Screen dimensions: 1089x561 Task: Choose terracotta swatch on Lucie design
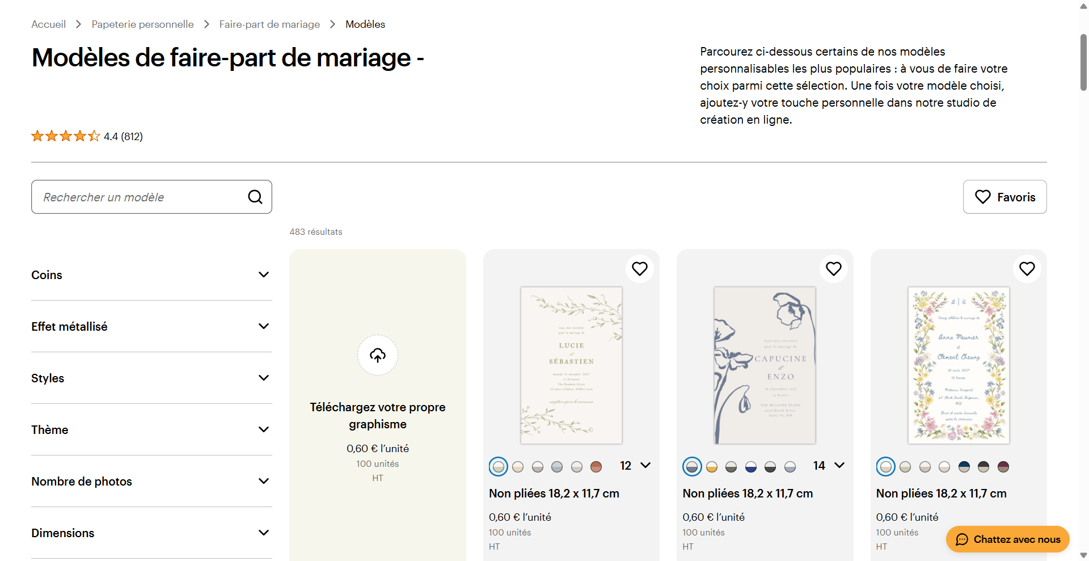pyautogui.click(x=596, y=467)
